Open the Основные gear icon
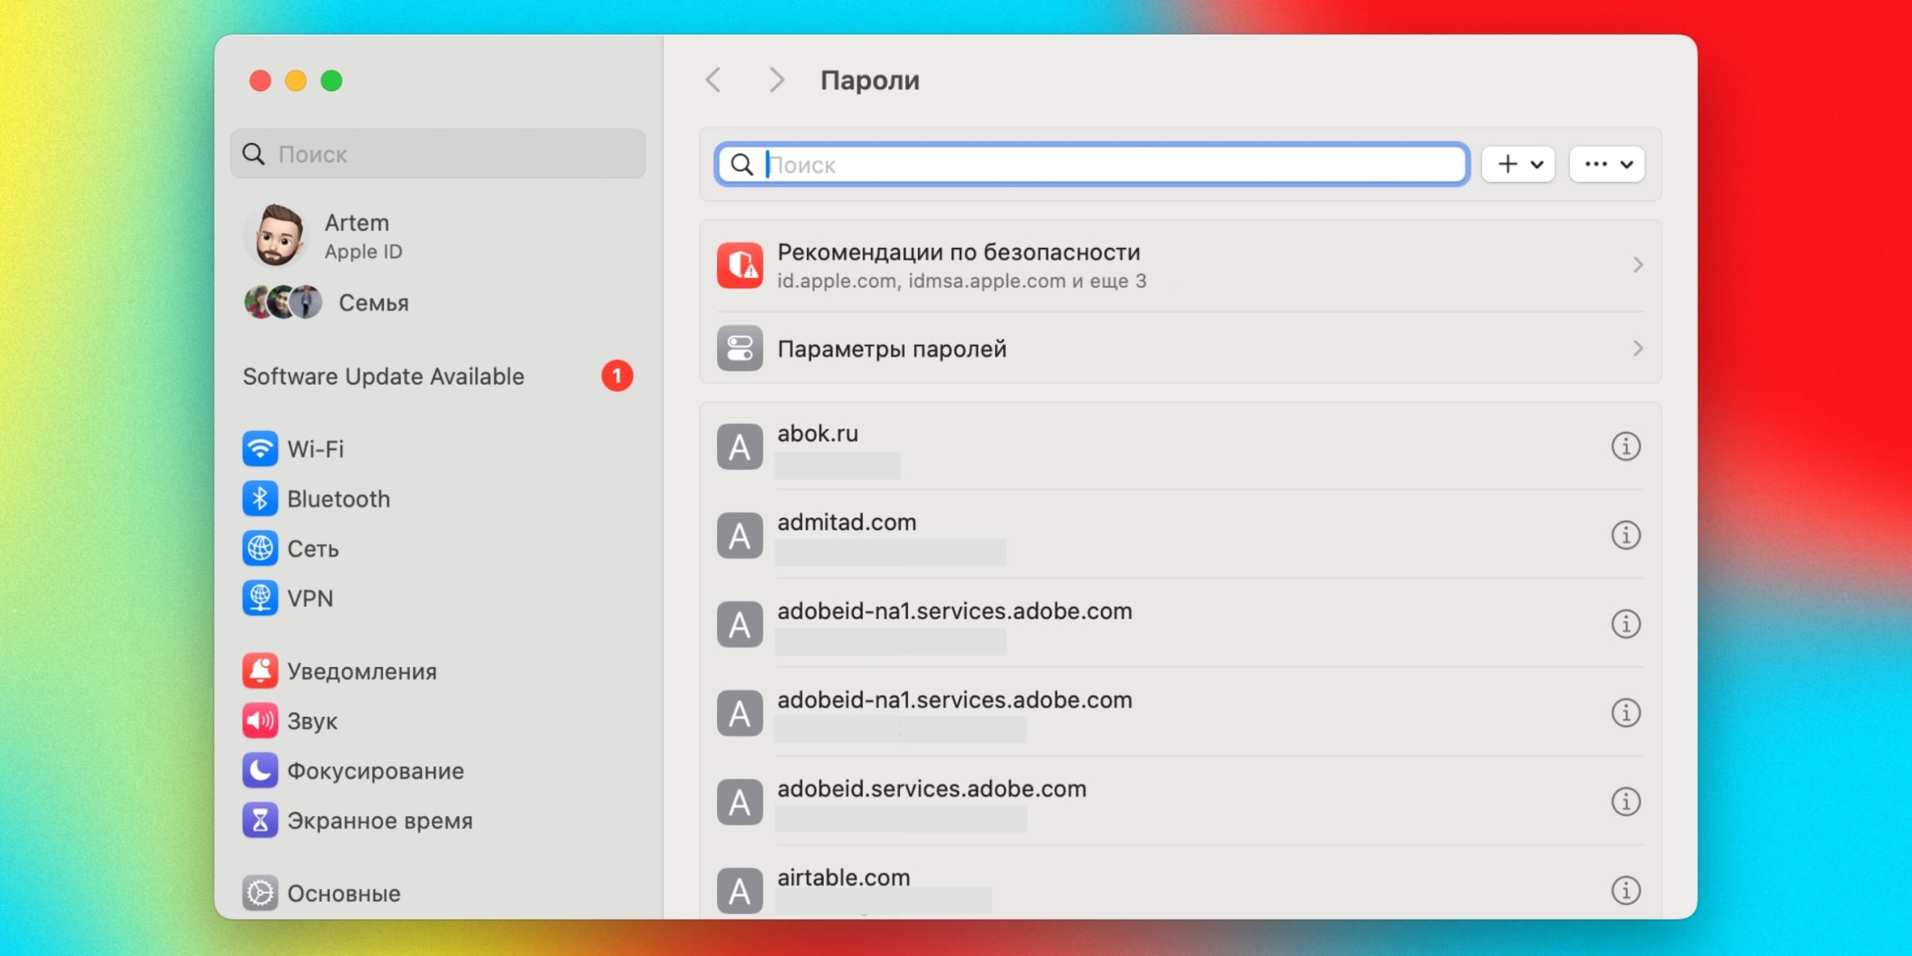The width and height of the screenshot is (1912, 956). tap(260, 893)
